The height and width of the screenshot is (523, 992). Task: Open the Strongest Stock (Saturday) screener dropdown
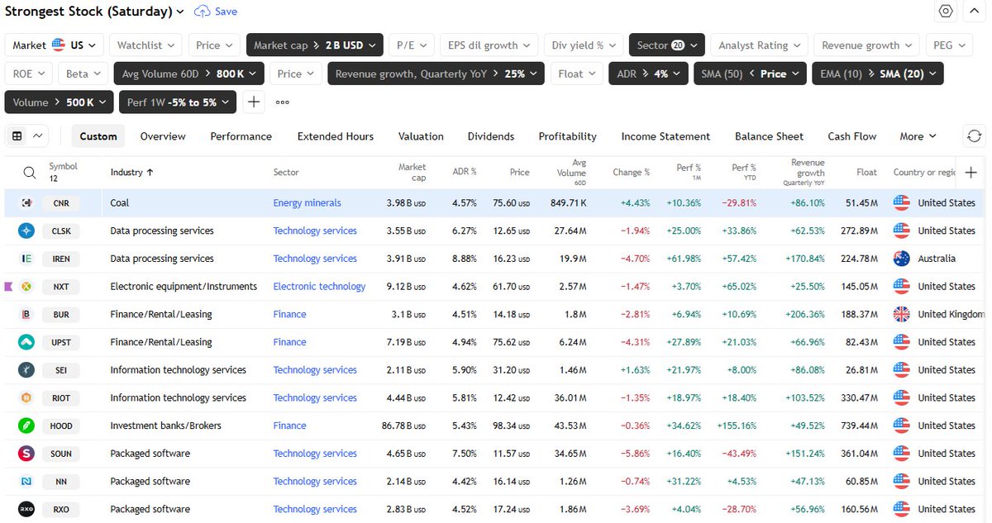95,12
